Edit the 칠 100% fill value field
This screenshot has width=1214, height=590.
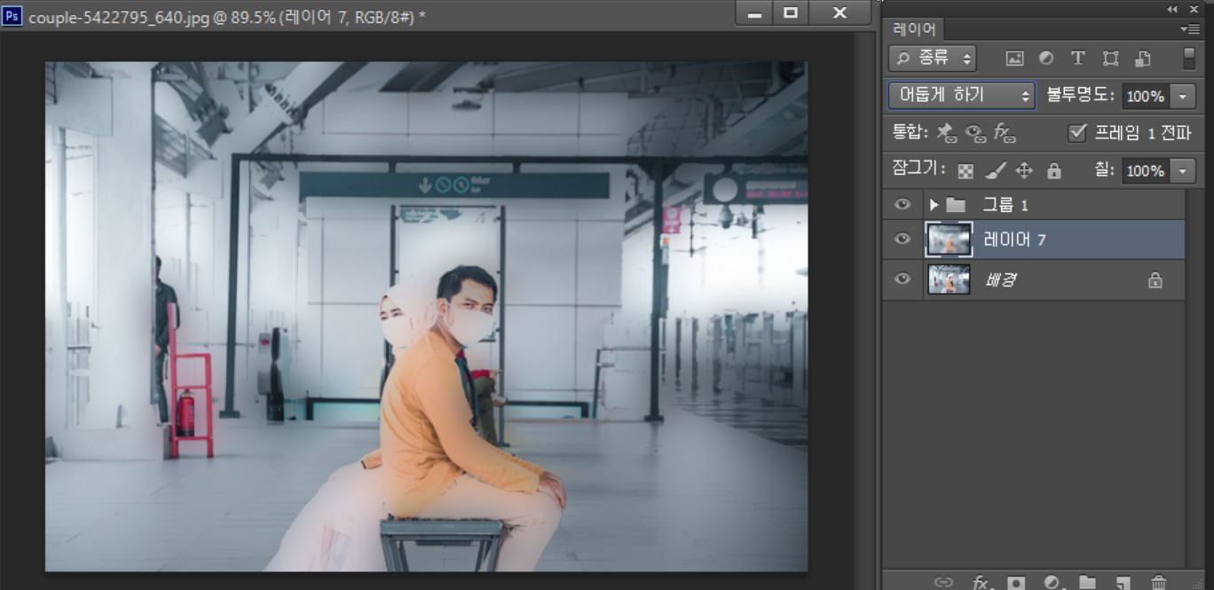[x=1147, y=170]
